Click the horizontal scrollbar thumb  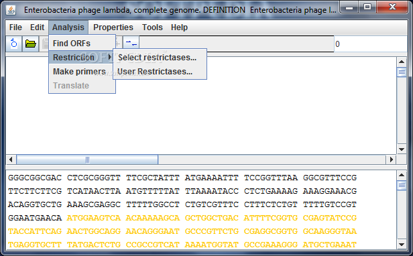(x=87, y=159)
